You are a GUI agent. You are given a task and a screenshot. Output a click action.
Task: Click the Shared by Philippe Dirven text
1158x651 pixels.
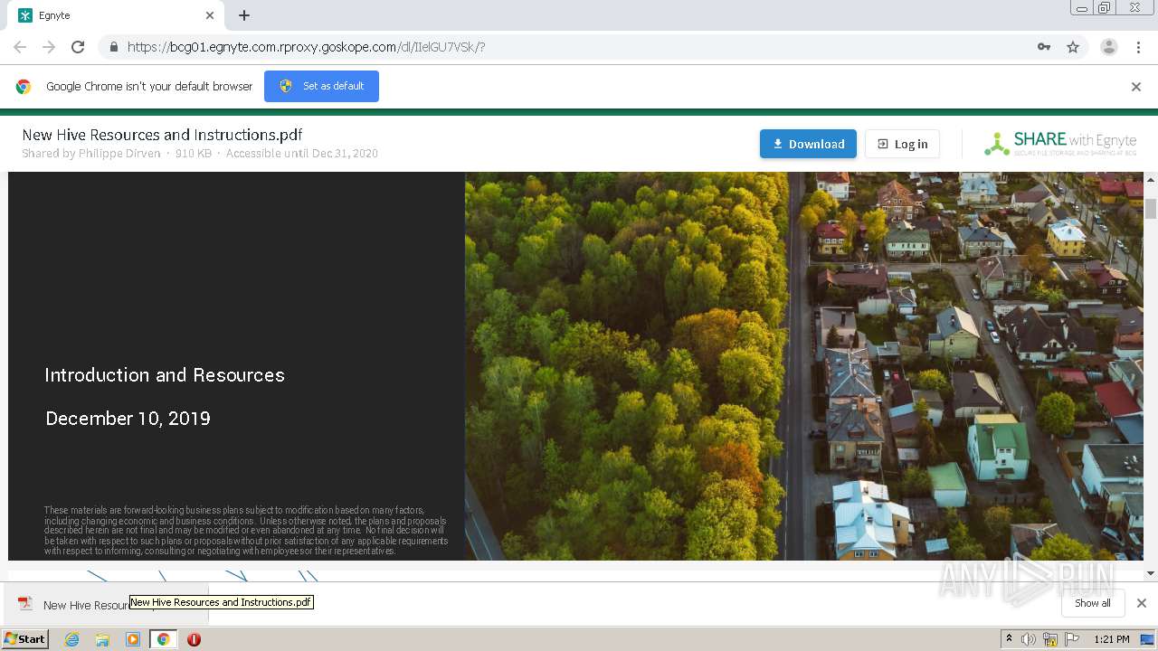tap(90, 154)
